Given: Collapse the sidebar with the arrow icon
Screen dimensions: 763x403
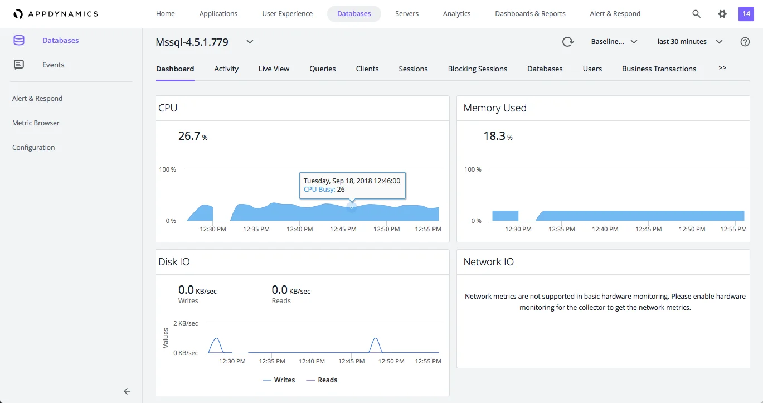Looking at the screenshot, I should (x=127, y=391).
